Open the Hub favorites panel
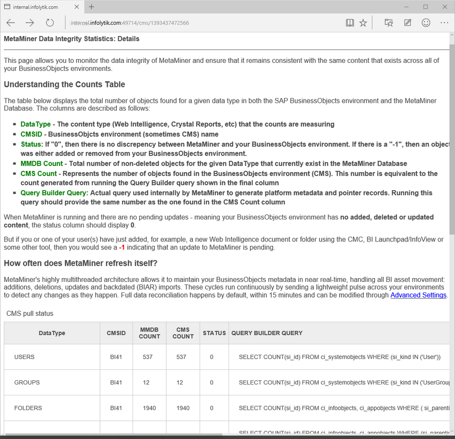The image size is (455, 439). tap(388, 23)
